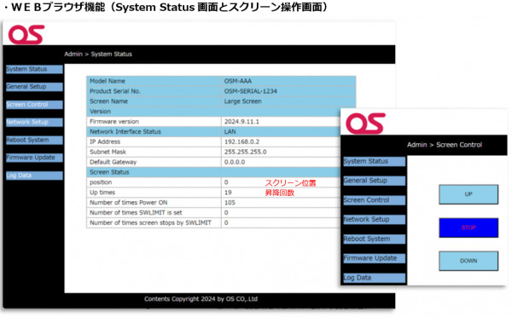Open General Setup in the left window sidebar

pos(34,87)
